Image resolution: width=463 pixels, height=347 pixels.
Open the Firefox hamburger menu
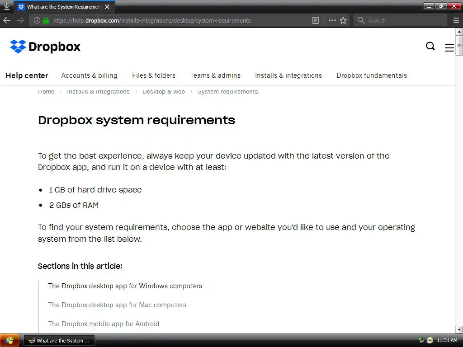(x=456, y=20)
